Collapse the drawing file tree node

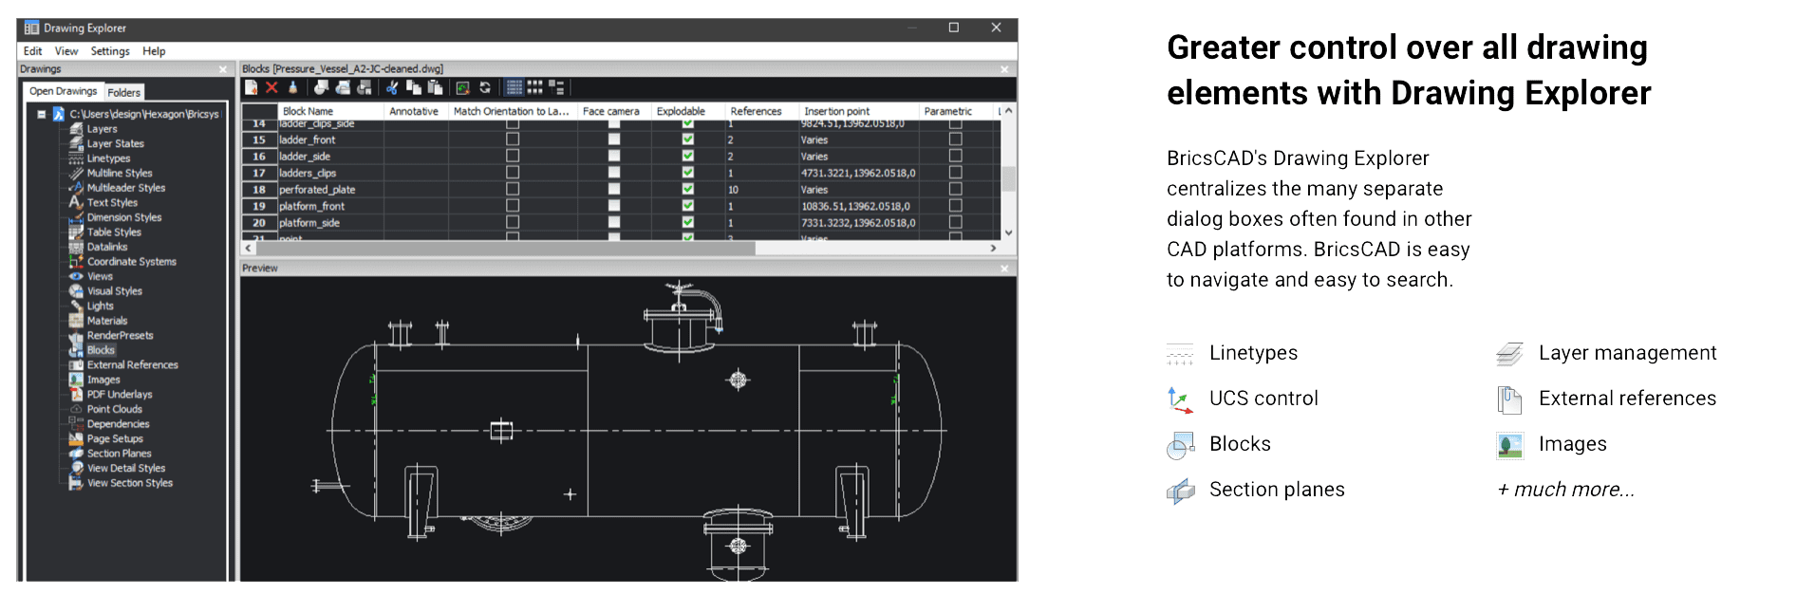click(42, 114)
